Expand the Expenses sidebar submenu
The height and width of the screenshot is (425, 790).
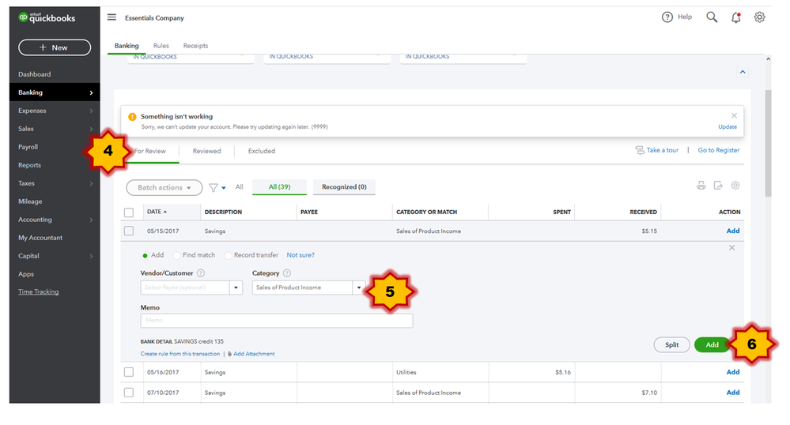(91, 111)
